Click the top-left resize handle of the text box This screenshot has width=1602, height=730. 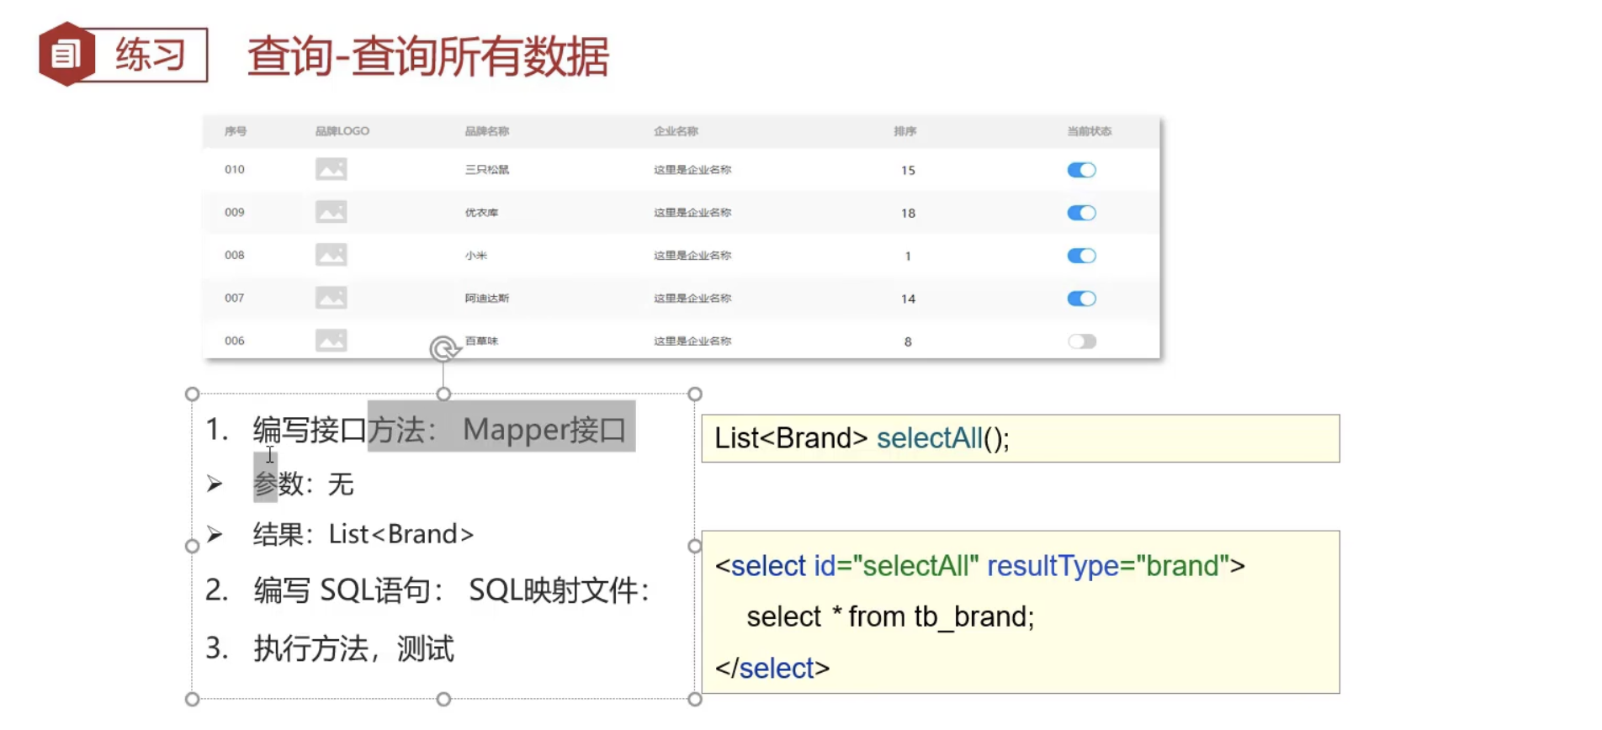tap(192, 394)
